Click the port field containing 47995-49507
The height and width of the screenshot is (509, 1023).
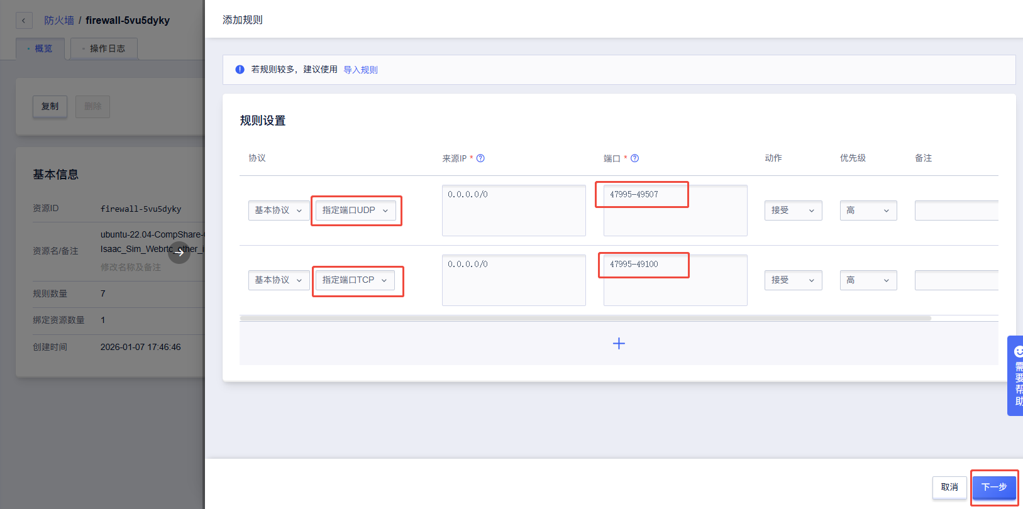(675, 210)
